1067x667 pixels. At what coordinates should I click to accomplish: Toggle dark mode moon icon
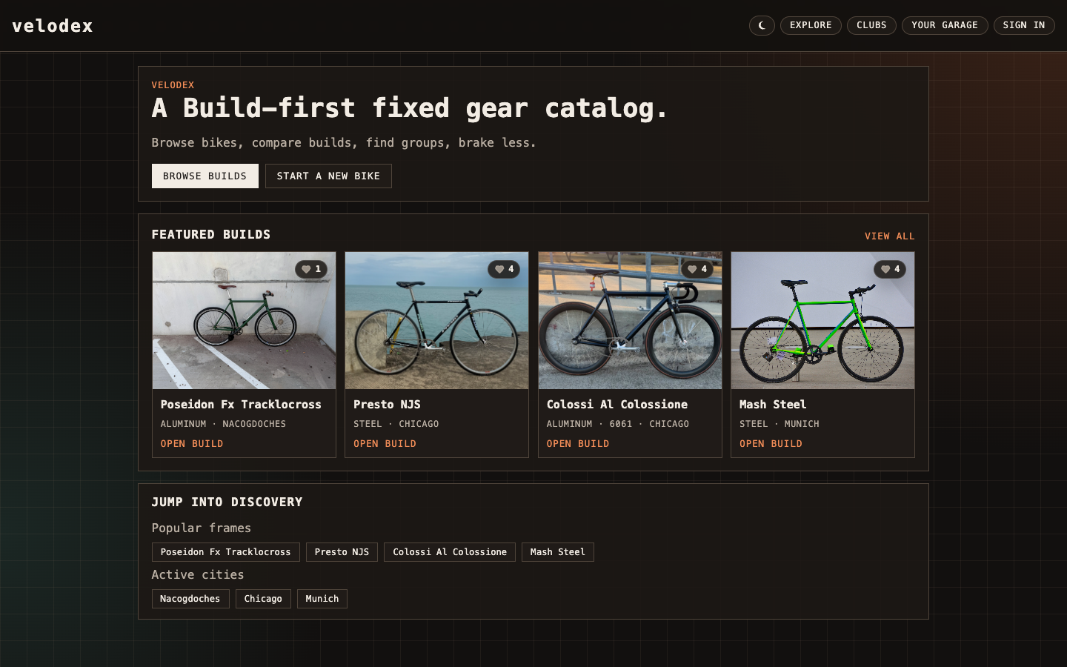coord(762,25)
